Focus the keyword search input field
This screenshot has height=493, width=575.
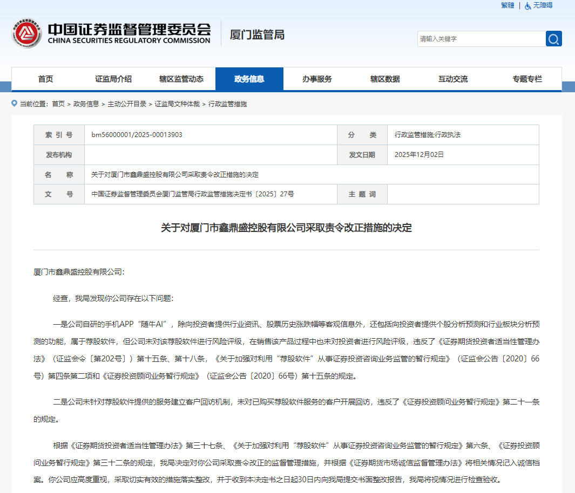pos(481,39)
